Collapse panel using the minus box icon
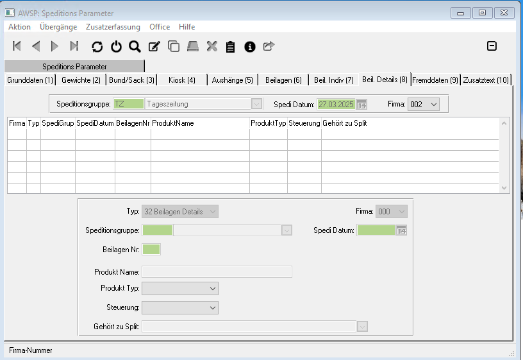Viewport: 523px width, 360px height. tap(492, 46)
